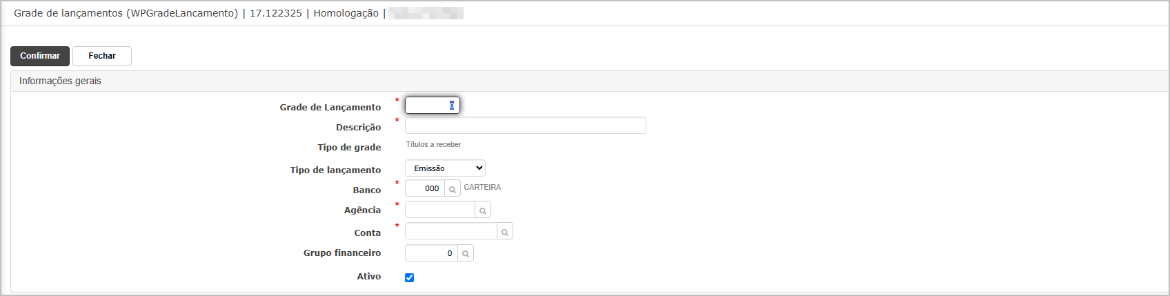Uncheck the Ativo checkbox
This screenshot has width=1170, height=296.
pos(410,277)
